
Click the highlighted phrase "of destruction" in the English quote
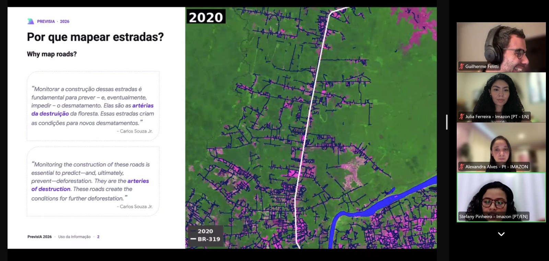51,189
